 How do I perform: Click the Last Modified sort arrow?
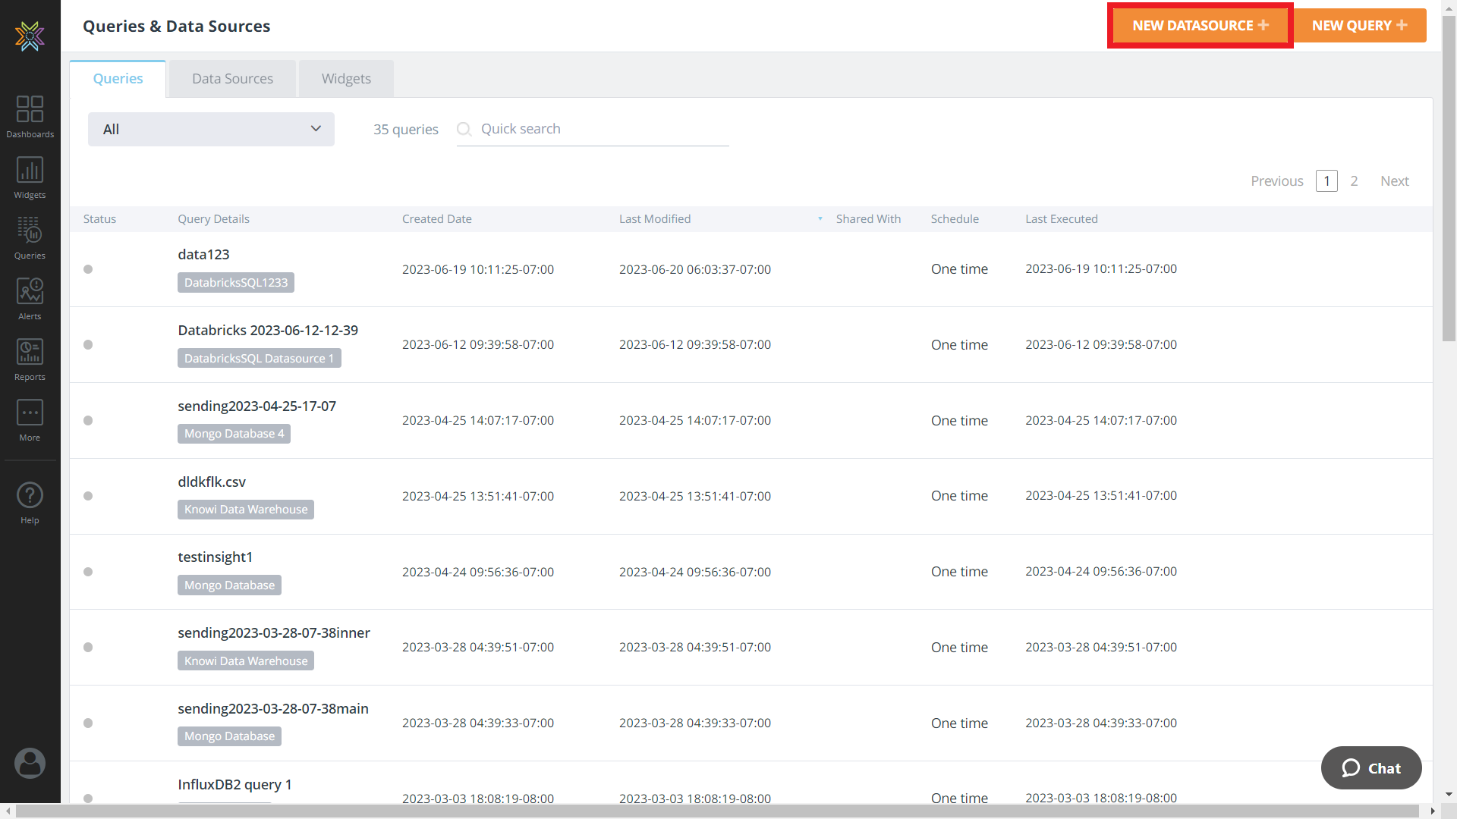[x=820, y=219]
